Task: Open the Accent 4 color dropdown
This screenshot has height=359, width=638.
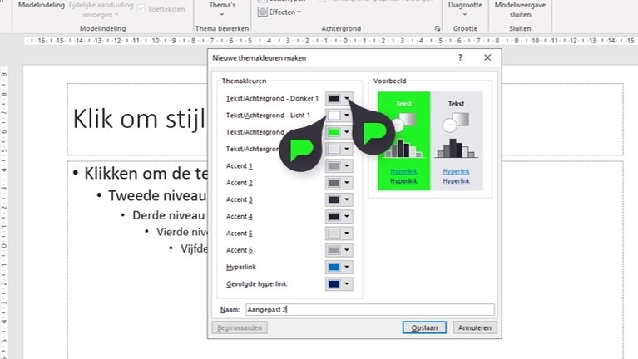Action: [x=347, y=217]
